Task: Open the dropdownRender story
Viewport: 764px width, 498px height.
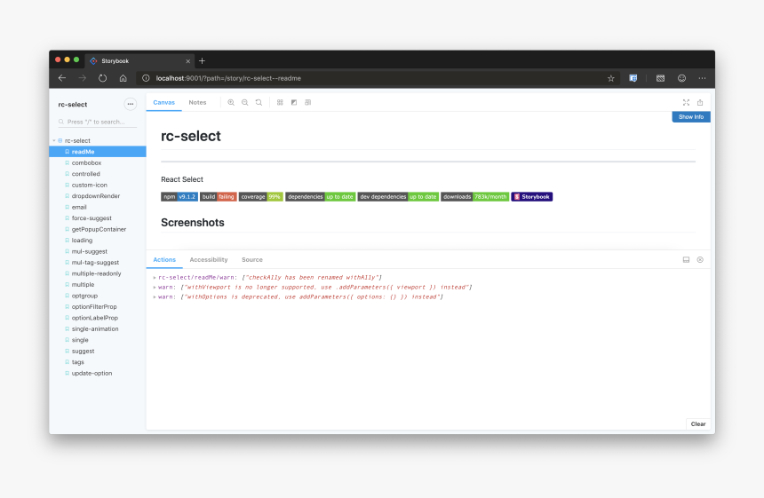Action: (x=98, y=196)
